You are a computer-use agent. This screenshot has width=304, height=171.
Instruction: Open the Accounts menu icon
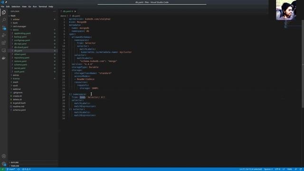(4, 156)
